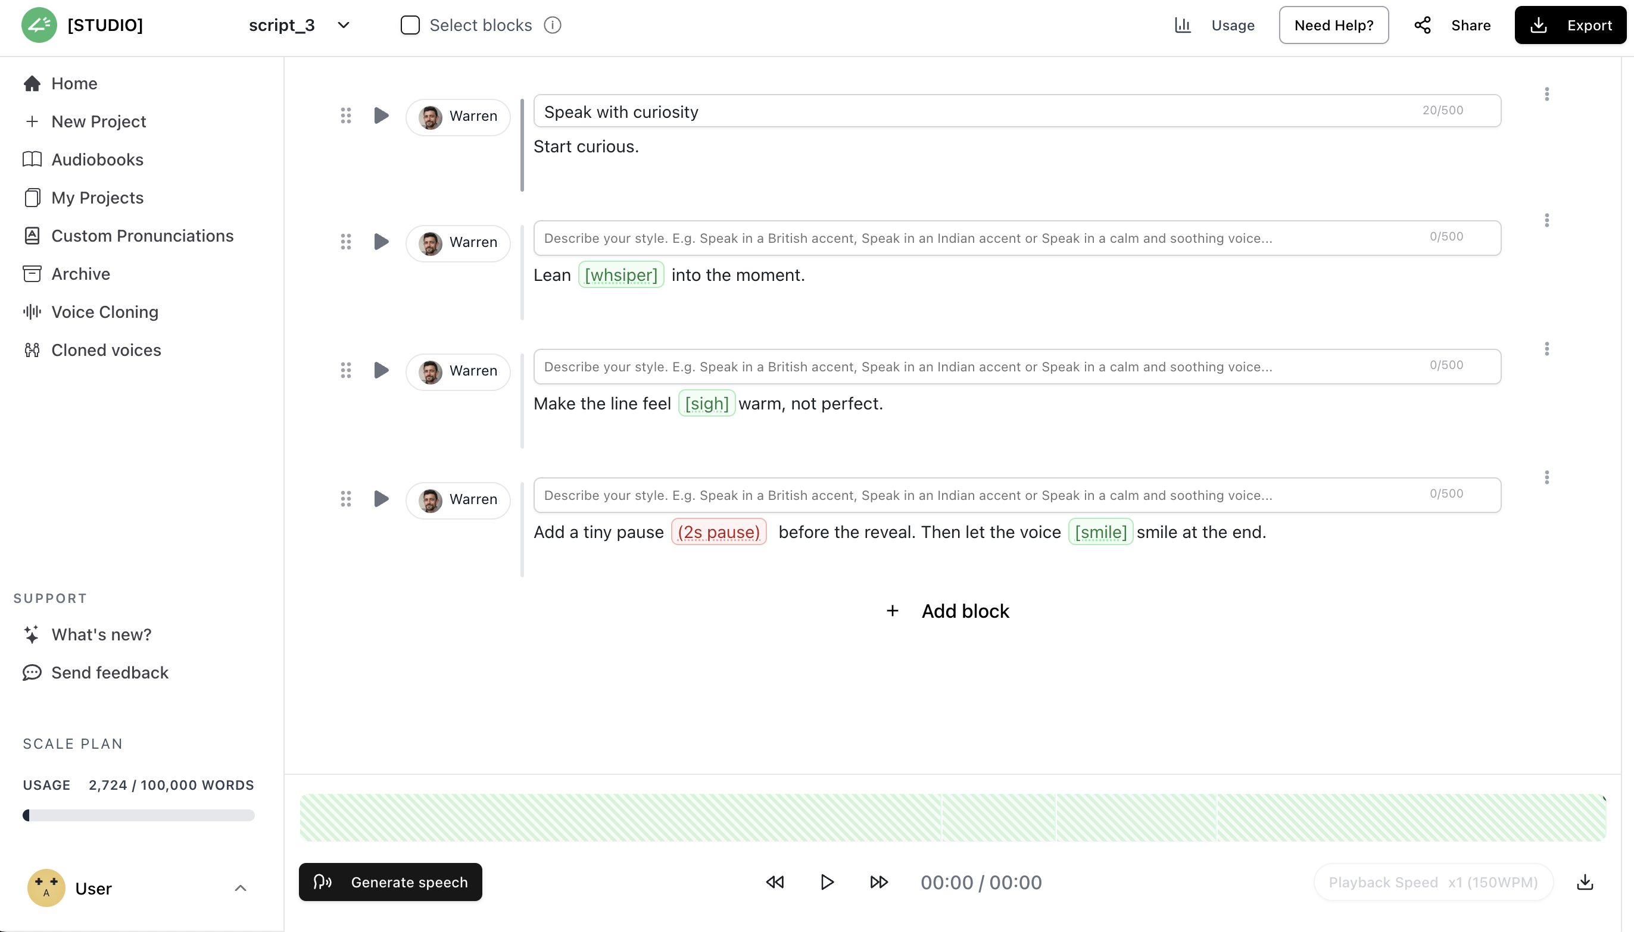Play the 'Lean into the moment' block

point(382,242)
